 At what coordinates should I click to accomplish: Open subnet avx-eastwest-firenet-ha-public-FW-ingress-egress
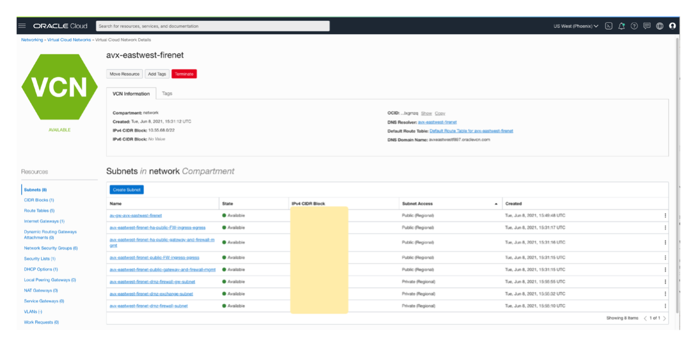tap(158, 228)
